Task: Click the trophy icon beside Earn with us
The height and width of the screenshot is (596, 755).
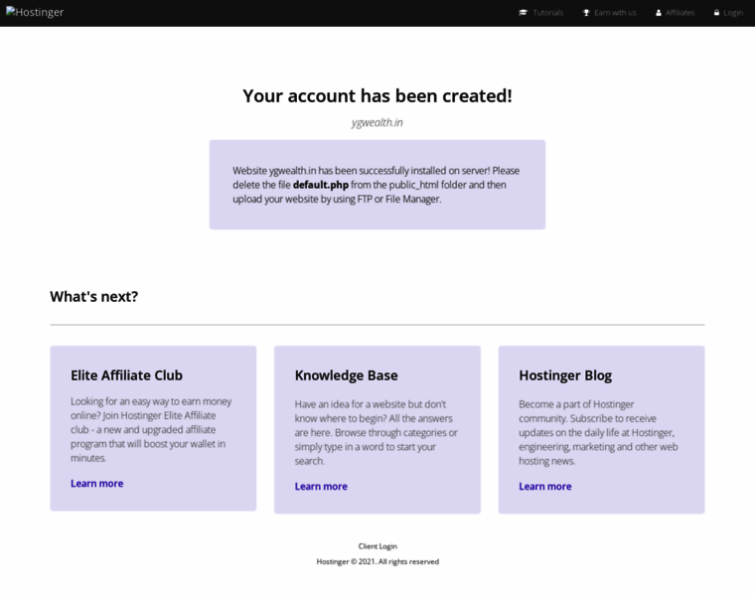Action: (586, 13)
